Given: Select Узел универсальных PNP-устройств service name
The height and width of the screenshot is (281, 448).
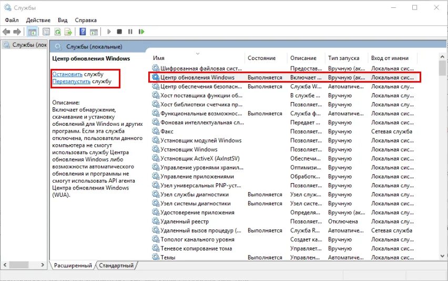Looking at the screenshot, I should point(200,185).
